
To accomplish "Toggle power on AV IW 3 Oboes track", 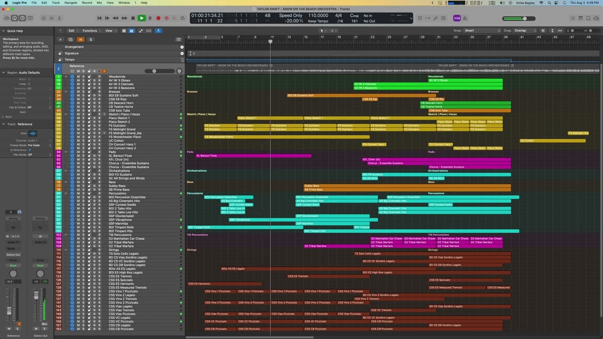I will click(x=72, y=81).
